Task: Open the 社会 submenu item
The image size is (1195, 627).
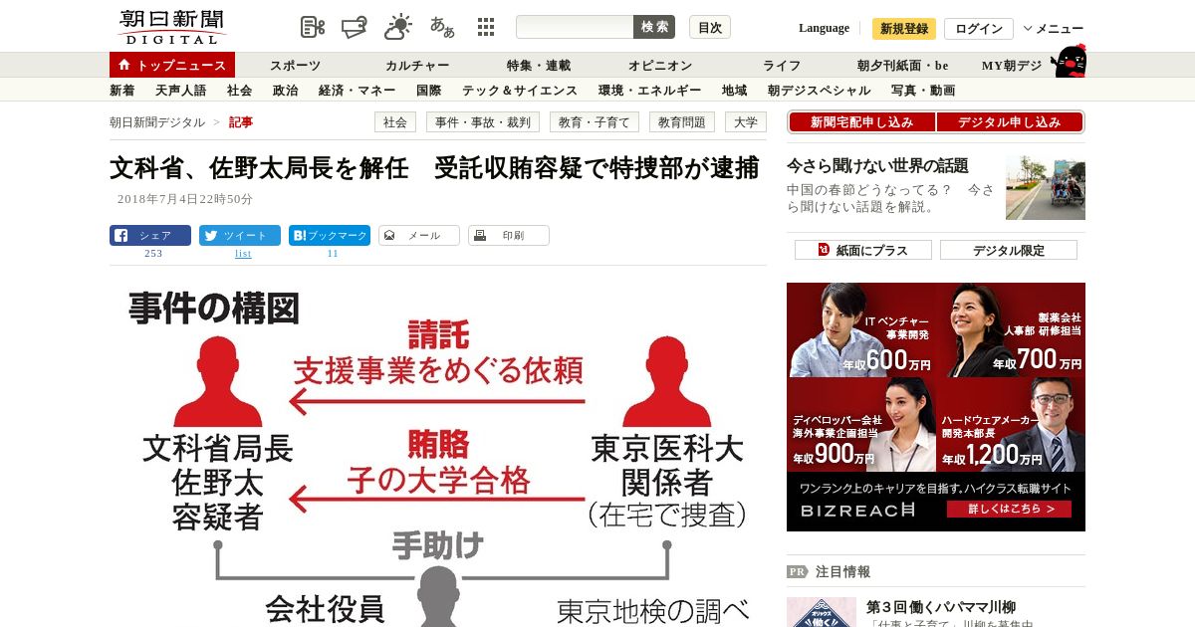Action: (x=240, y=91)
